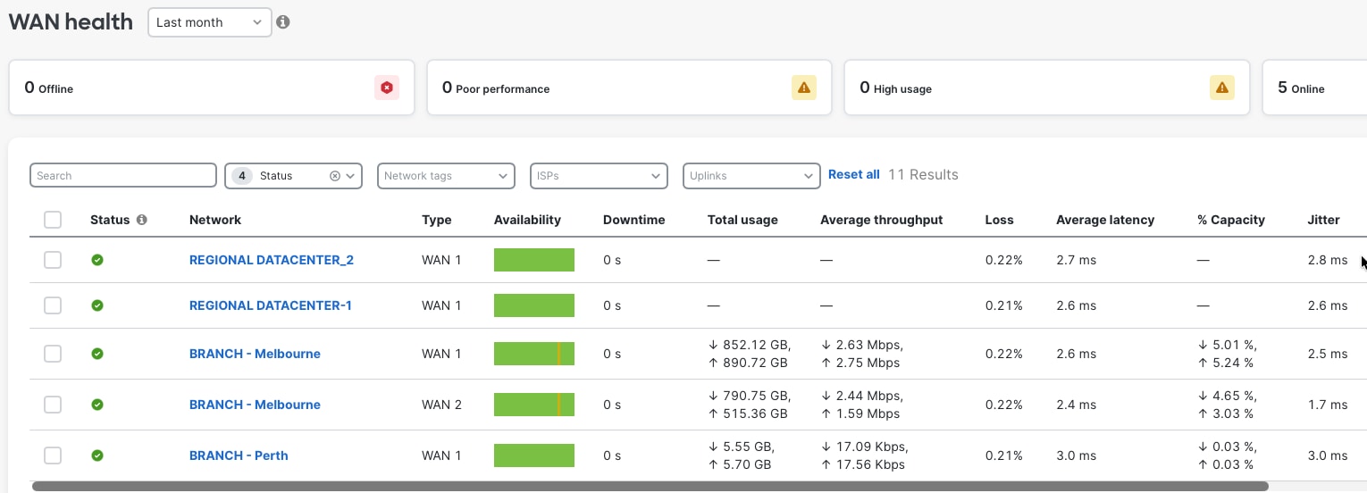1367x493 pixels.
Task: Click the High usage warning icon
Action: pyautogui.click(x=1221, y=88)
